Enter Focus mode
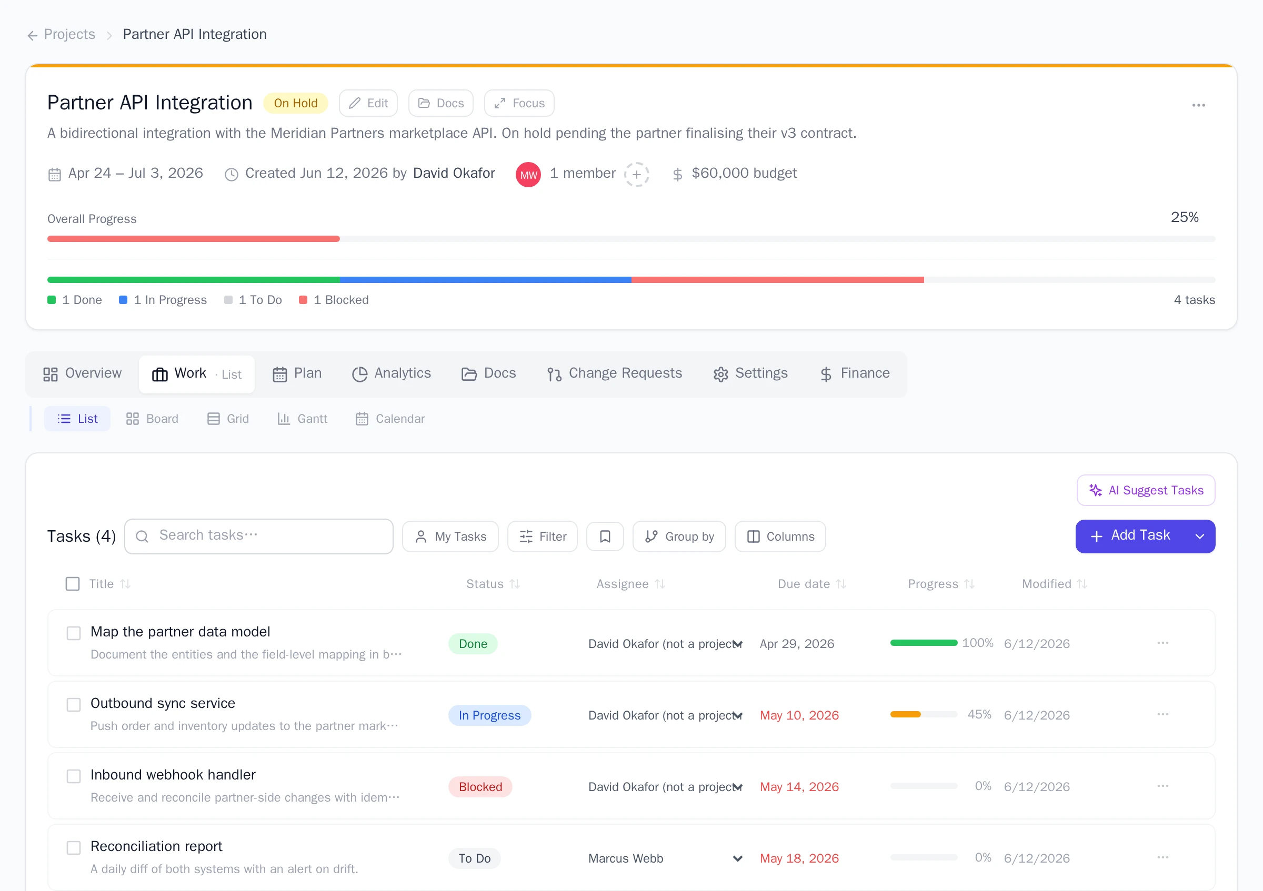This screenshot has width=1263, height=891. (519, 103)
